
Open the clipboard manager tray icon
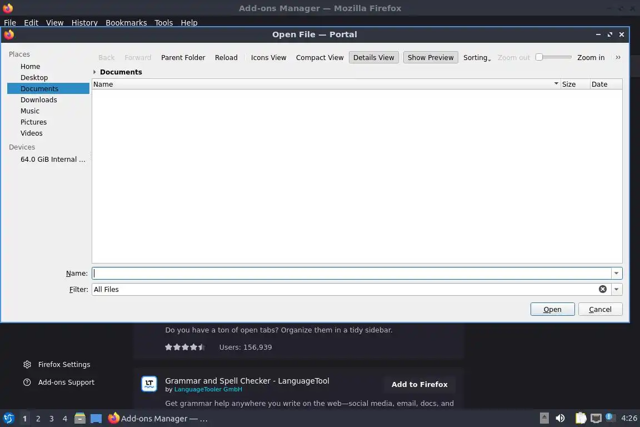(x=581, y=418)
